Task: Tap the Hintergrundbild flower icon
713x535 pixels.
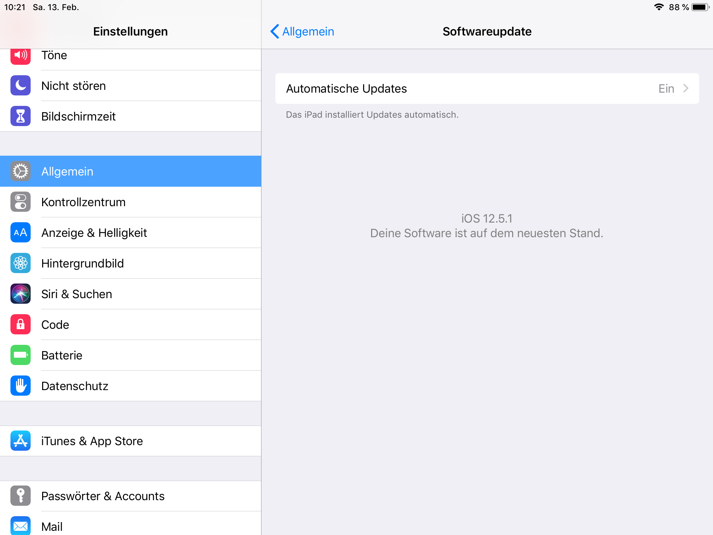Action: 21,263
